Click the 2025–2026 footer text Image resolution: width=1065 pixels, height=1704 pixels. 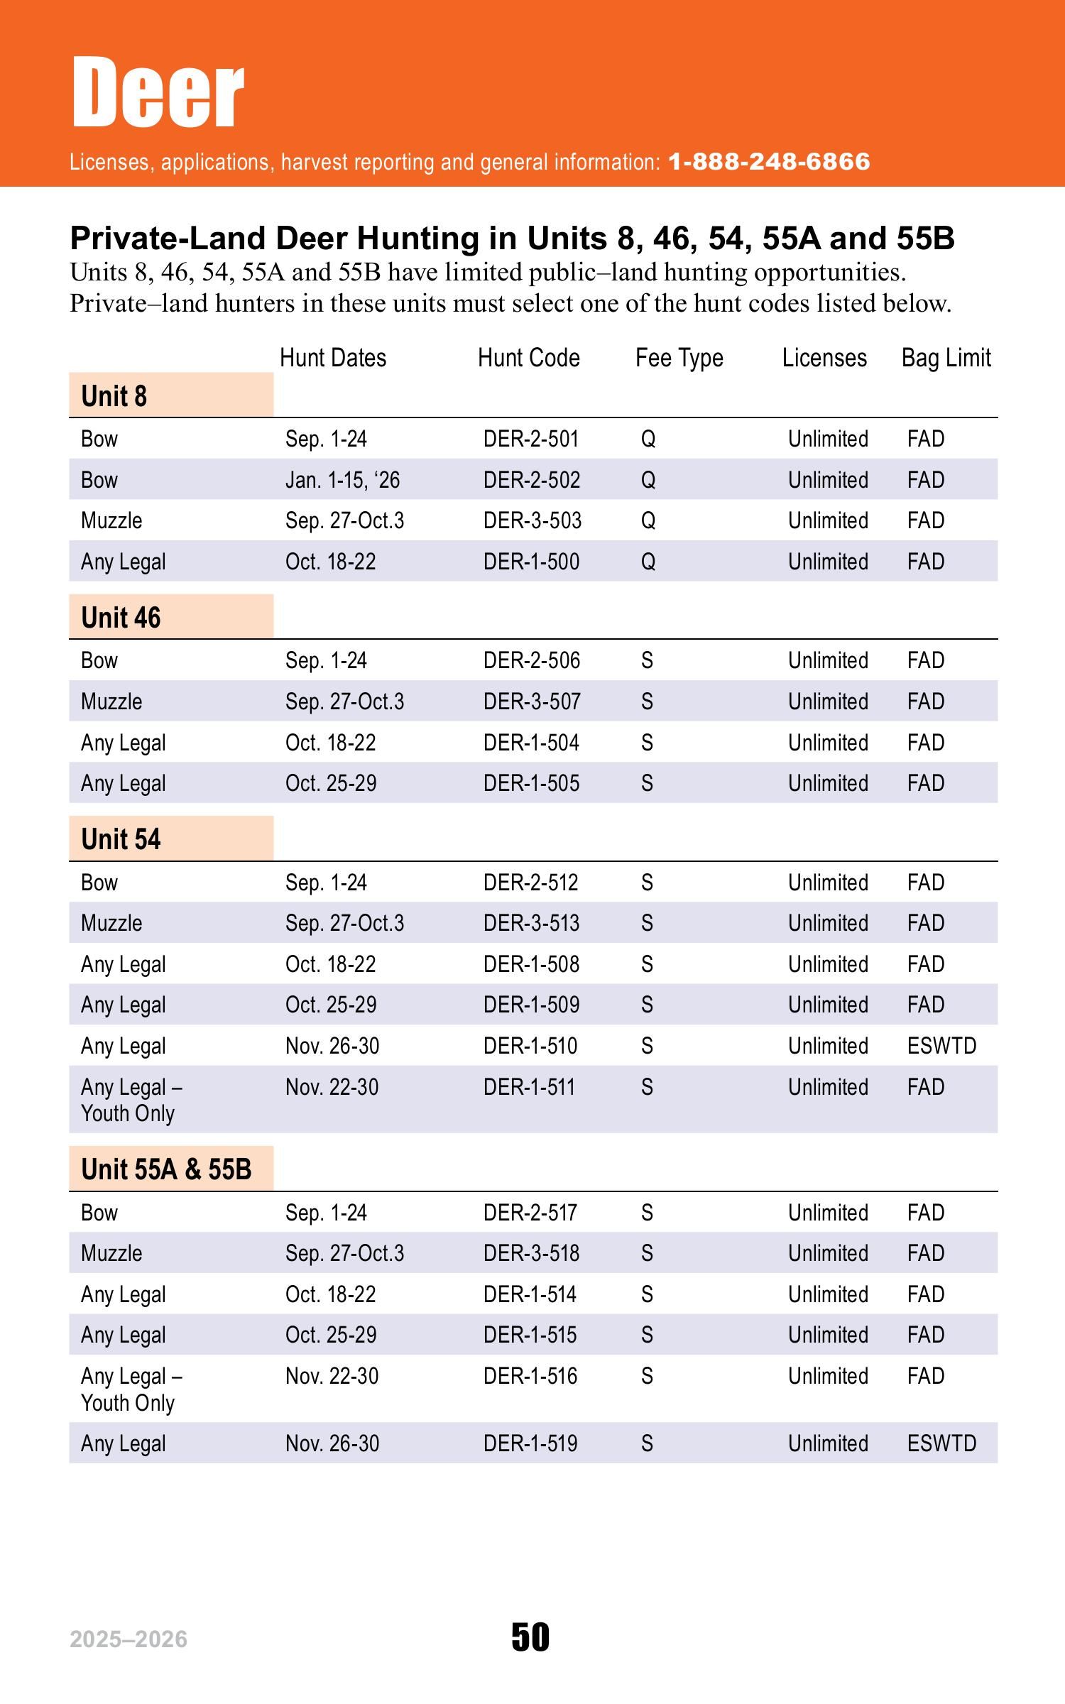point(129,1639)
